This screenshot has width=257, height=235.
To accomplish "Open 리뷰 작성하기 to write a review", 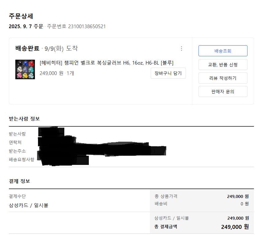I will [x=223, y=78].
